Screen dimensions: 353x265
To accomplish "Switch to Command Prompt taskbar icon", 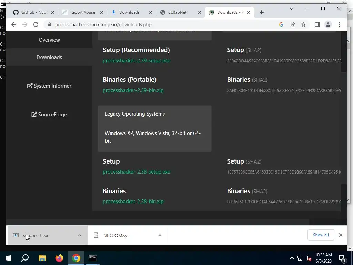I will 93,258.
